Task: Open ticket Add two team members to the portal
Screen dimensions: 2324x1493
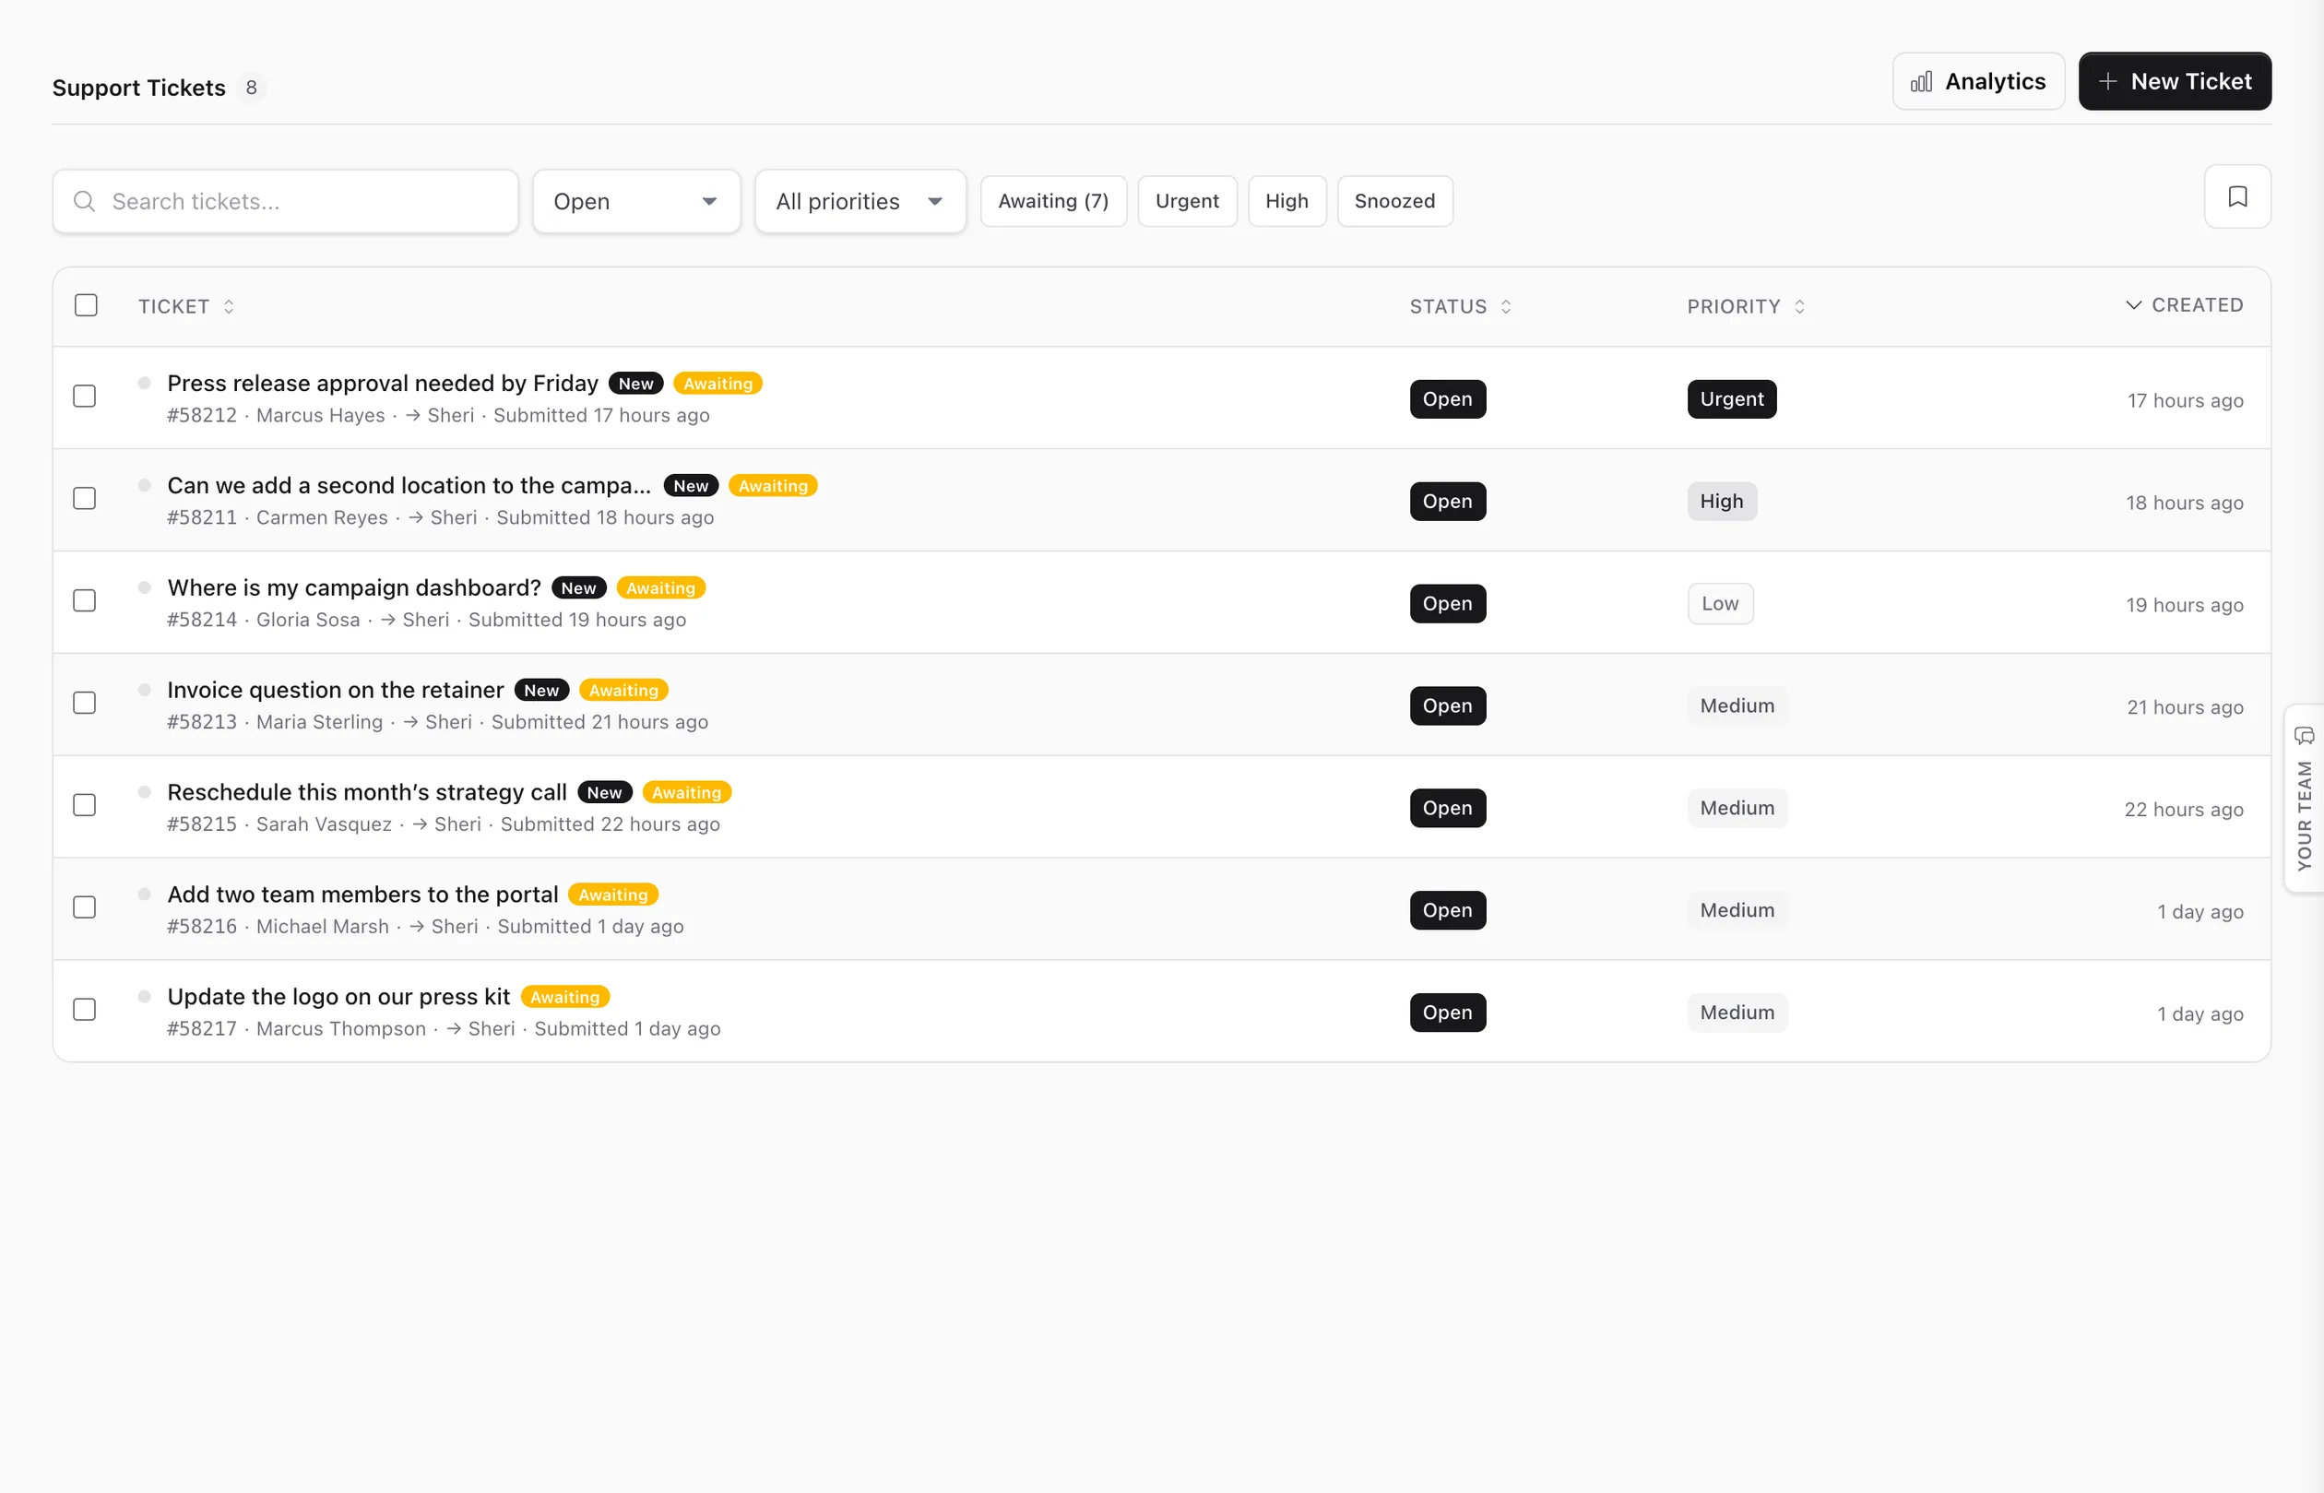Action: [362, 894]
